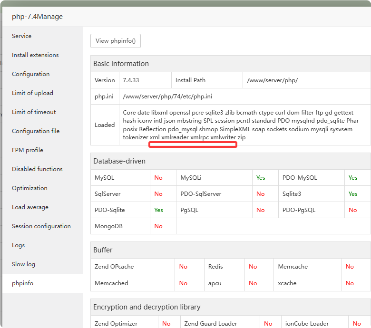Viewport: 371px width, 328px height.
Task: Open Limit of upload settings
Action: pos(32,93)
